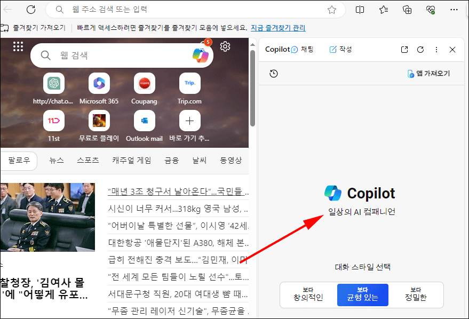
Task: Select the 뉴스 feed tab
Action: tap(57, 161)
